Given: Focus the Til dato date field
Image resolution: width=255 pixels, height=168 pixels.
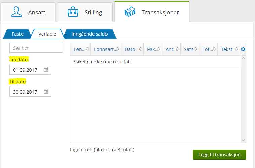Looking at the screenshot, I should [x=26, y=92].
